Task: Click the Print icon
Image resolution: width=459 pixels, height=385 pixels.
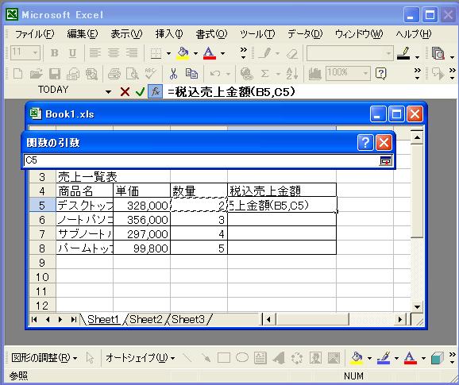Action: (x=114, y=74)
